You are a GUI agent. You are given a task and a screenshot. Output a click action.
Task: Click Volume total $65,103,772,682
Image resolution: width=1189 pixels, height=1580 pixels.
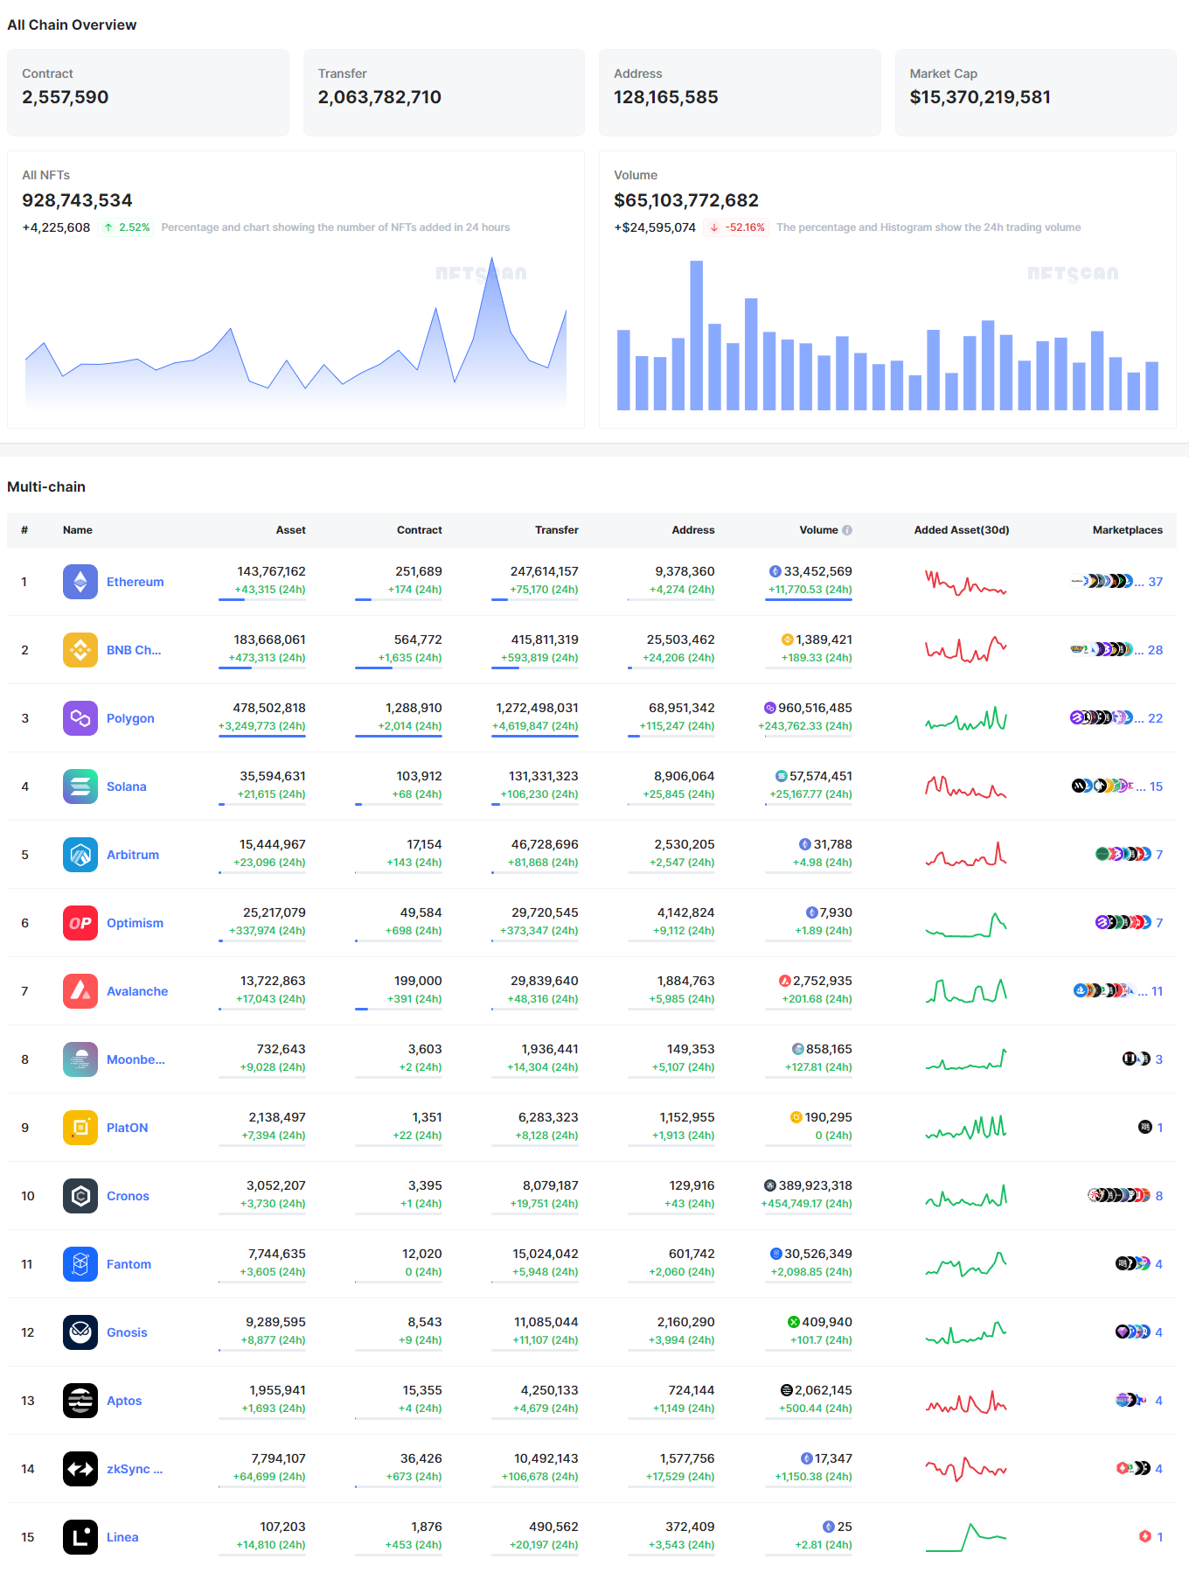tap(686, 200)
